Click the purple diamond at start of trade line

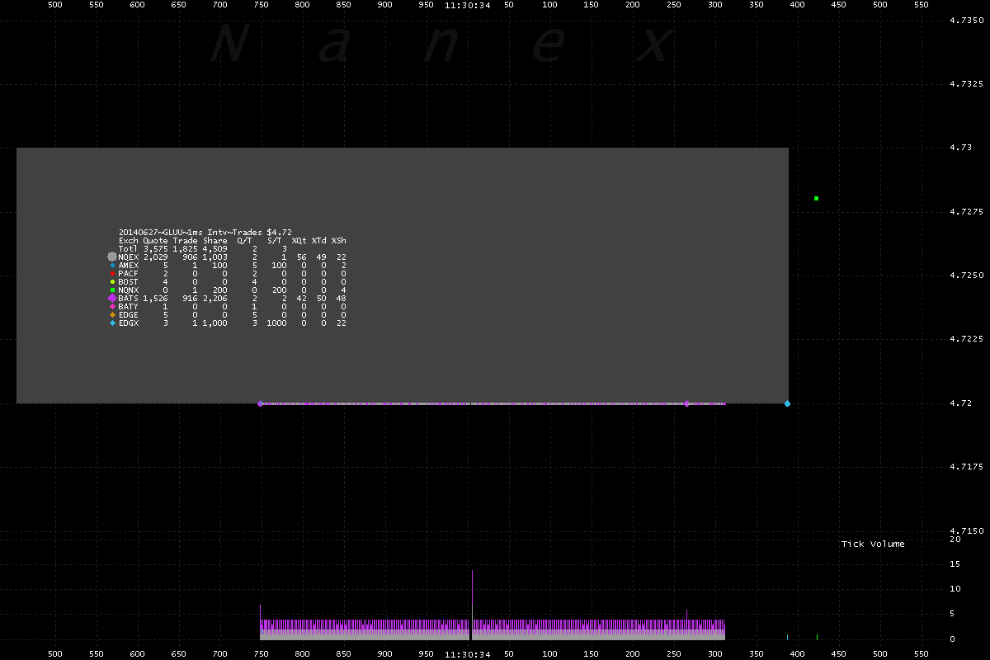pos(261,403)
